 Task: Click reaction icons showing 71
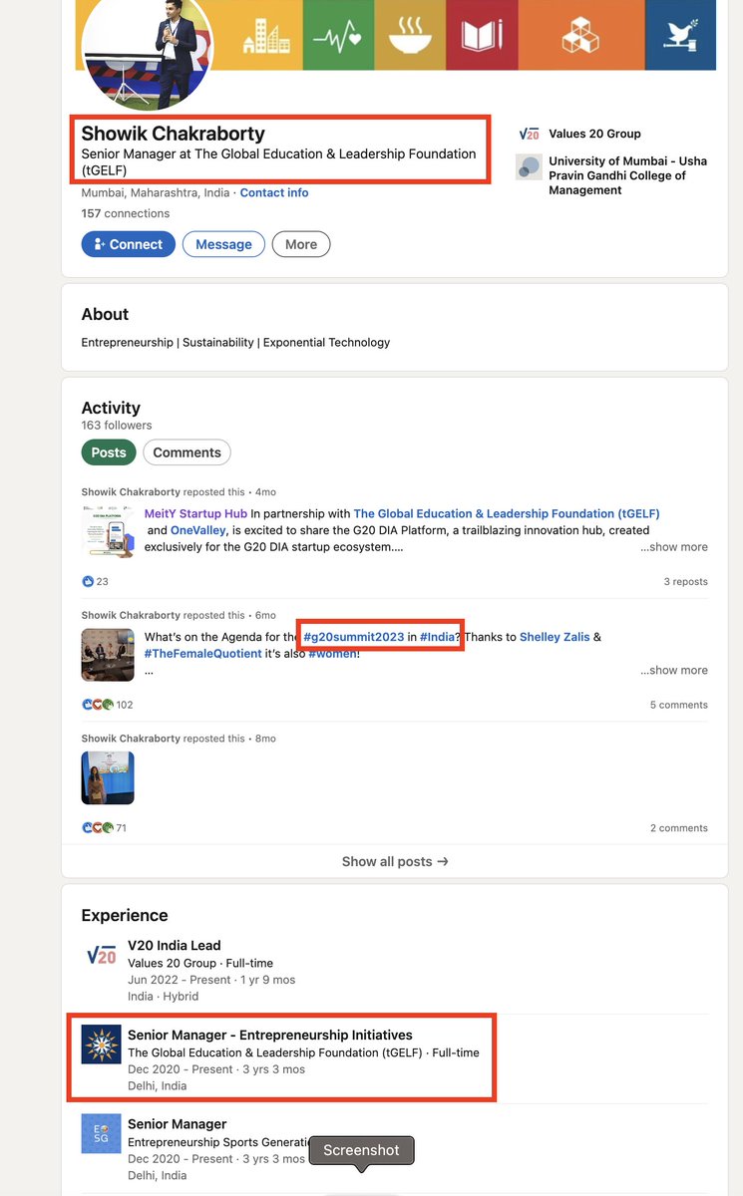click(99, 828)
